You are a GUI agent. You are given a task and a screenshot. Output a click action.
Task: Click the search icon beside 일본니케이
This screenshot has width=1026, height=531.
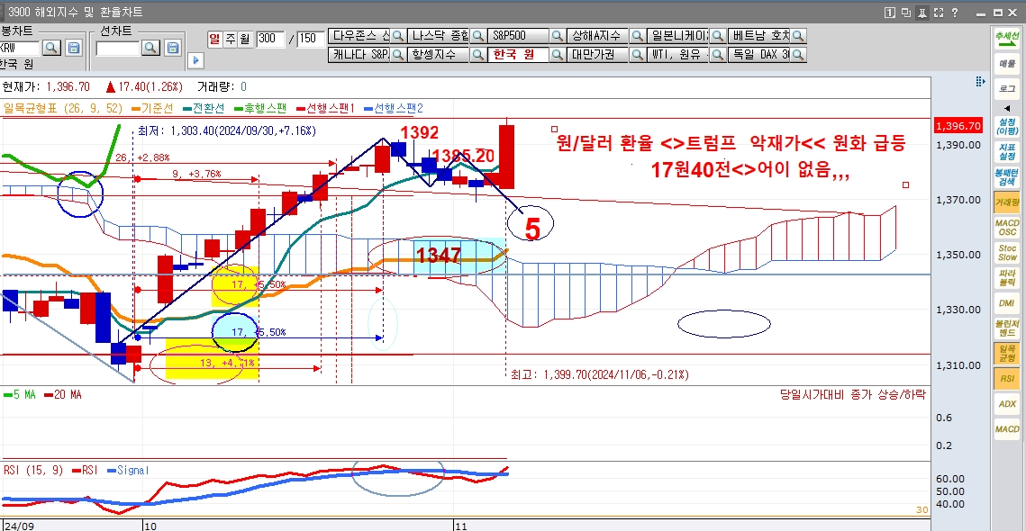pos(718,36)
